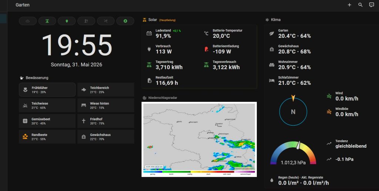Click the Schlafzimmer bed icon

pyautogui.click(x=272, y=81)
